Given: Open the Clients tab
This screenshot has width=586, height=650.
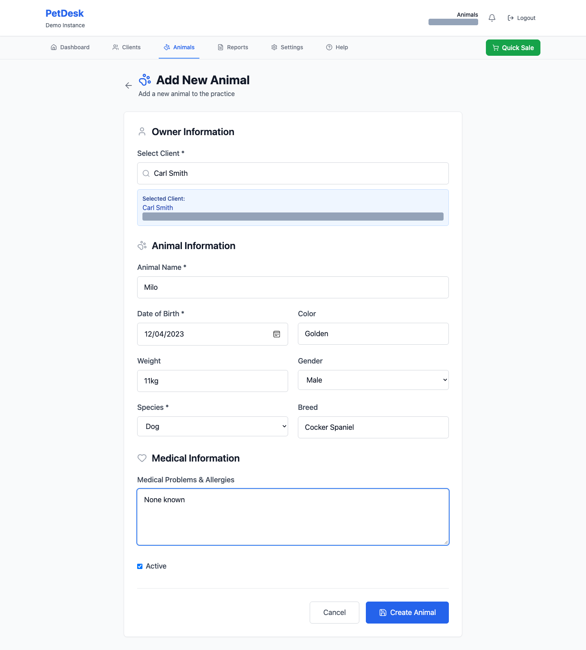Looking at the screenshot, I should 127,47.
